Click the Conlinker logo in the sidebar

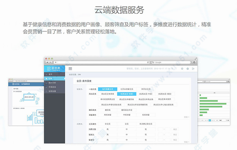tap(53, 69)
